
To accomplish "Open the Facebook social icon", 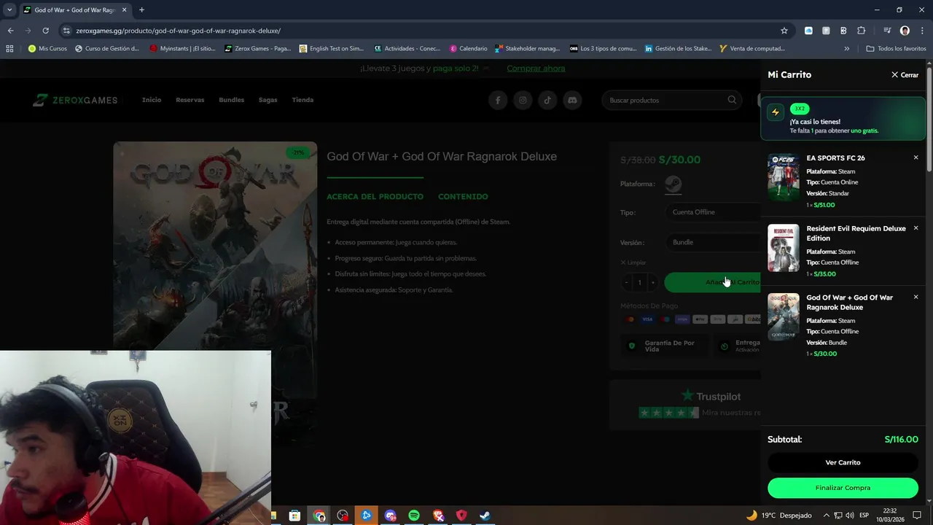I will pos(498,101).
